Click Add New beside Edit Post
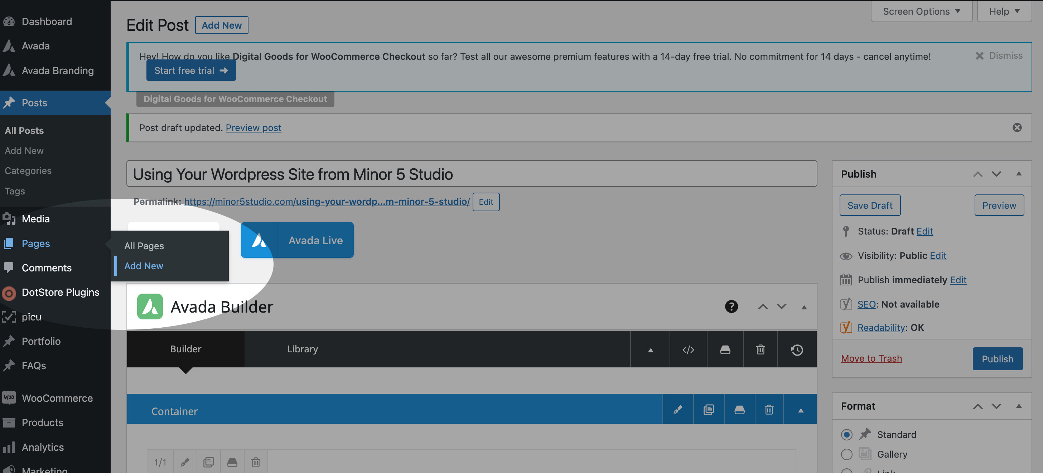Viewport: 1043px width, 473px height. tap(222, 25)
